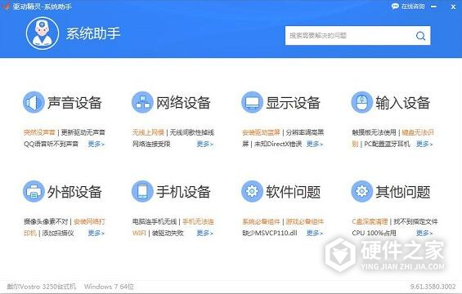The height and width of the screenshot is (294, 462).
Task: Minimize the 系统助手 window
Action: (x=433, y=7)
